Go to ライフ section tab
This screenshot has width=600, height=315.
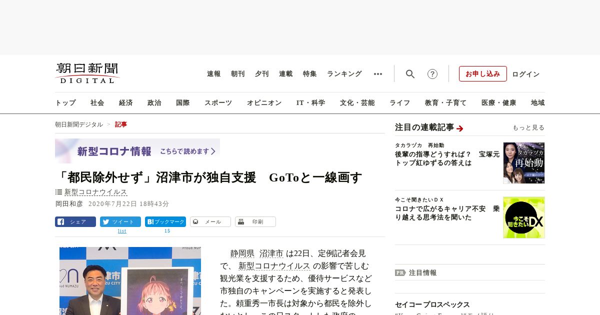pyautogui.click(x=400, y=103)
